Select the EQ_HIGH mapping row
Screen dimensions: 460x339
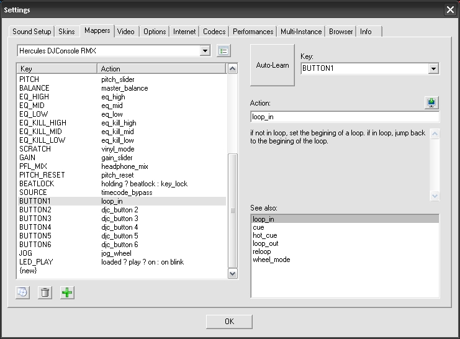tap(122, 97)
